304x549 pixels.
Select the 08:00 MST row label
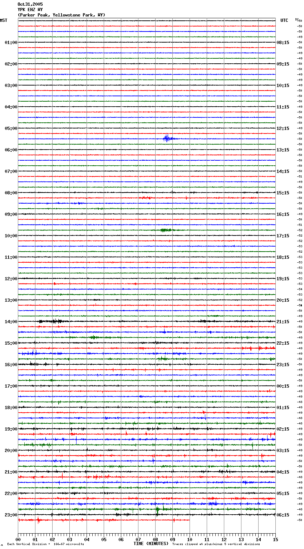pyautogui.click(x=11, y=193)
